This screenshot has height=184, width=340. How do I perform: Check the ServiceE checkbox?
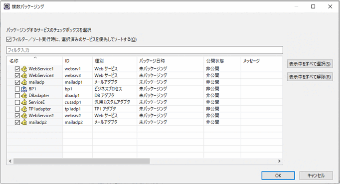tap(17, 102)
